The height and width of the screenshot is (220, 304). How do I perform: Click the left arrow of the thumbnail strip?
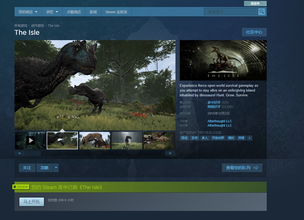tap(19, 153)
